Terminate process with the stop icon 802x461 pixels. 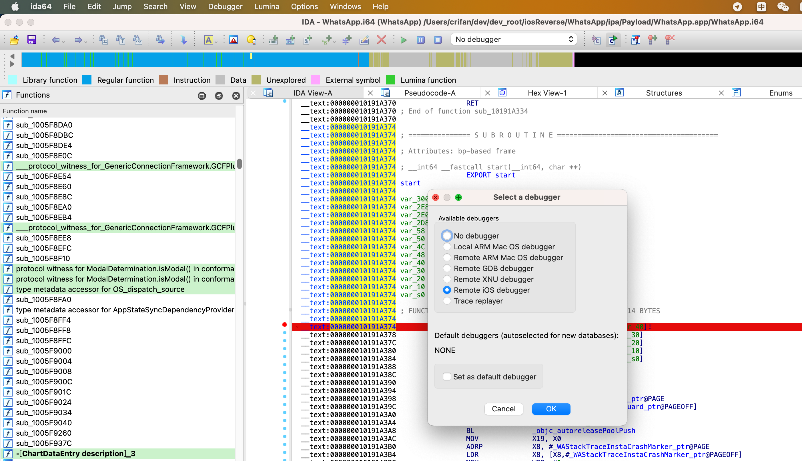click(x=438, y=40)
